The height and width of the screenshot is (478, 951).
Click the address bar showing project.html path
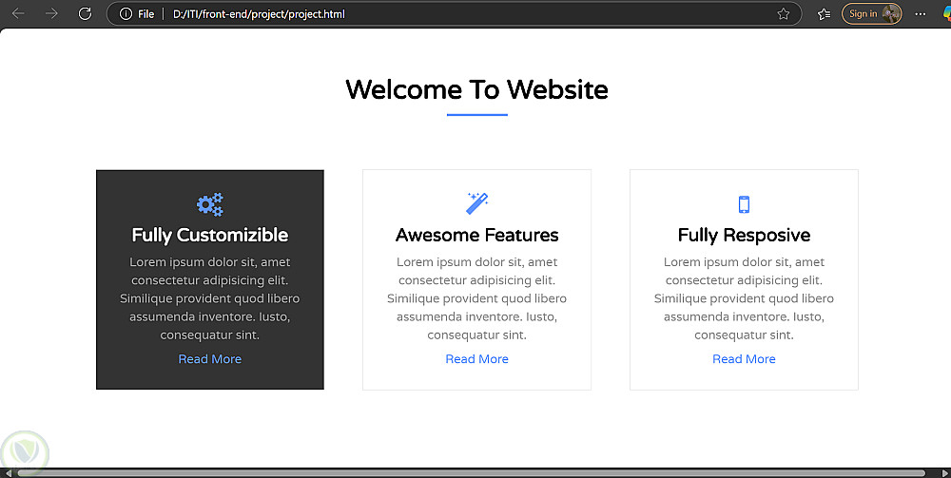coord(454,14)
